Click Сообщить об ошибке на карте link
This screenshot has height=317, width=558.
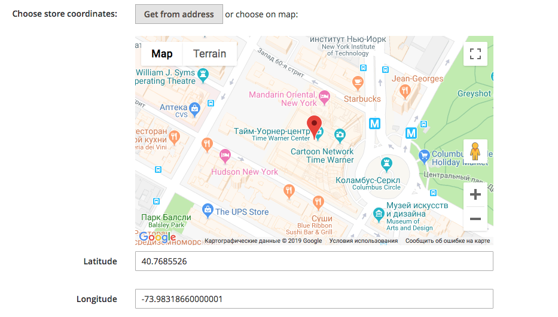tap(448, 241)
